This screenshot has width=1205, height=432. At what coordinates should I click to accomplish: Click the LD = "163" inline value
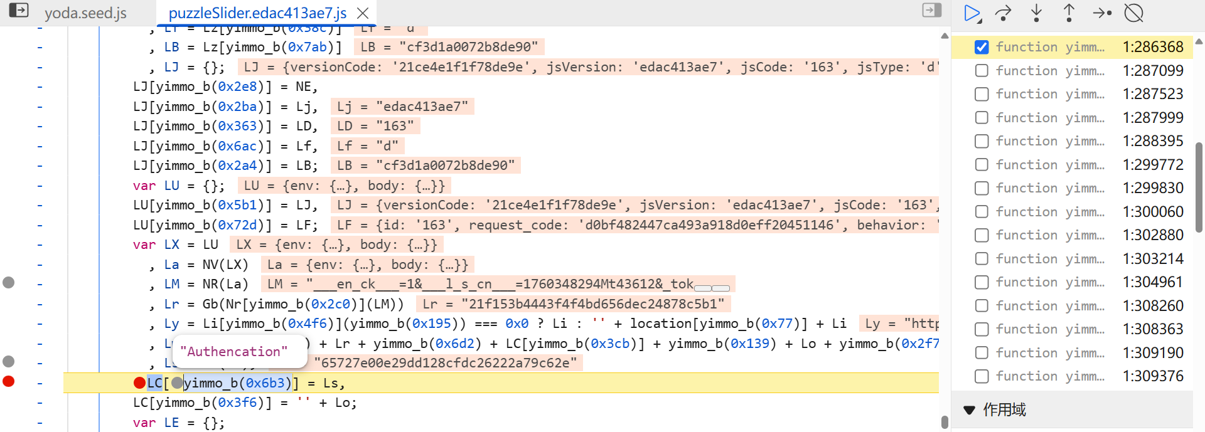pos(375,126)
